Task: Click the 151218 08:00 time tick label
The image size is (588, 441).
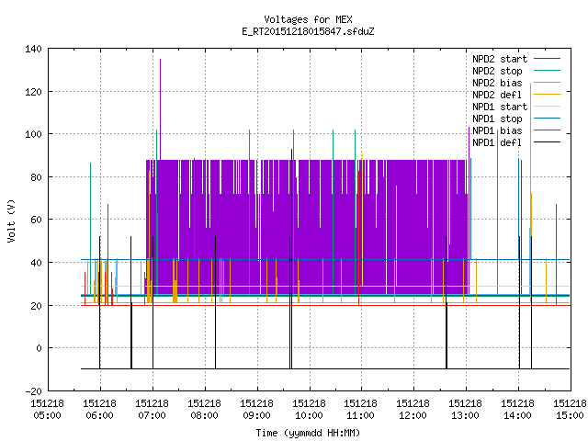Action: click(x=204, y=410)
